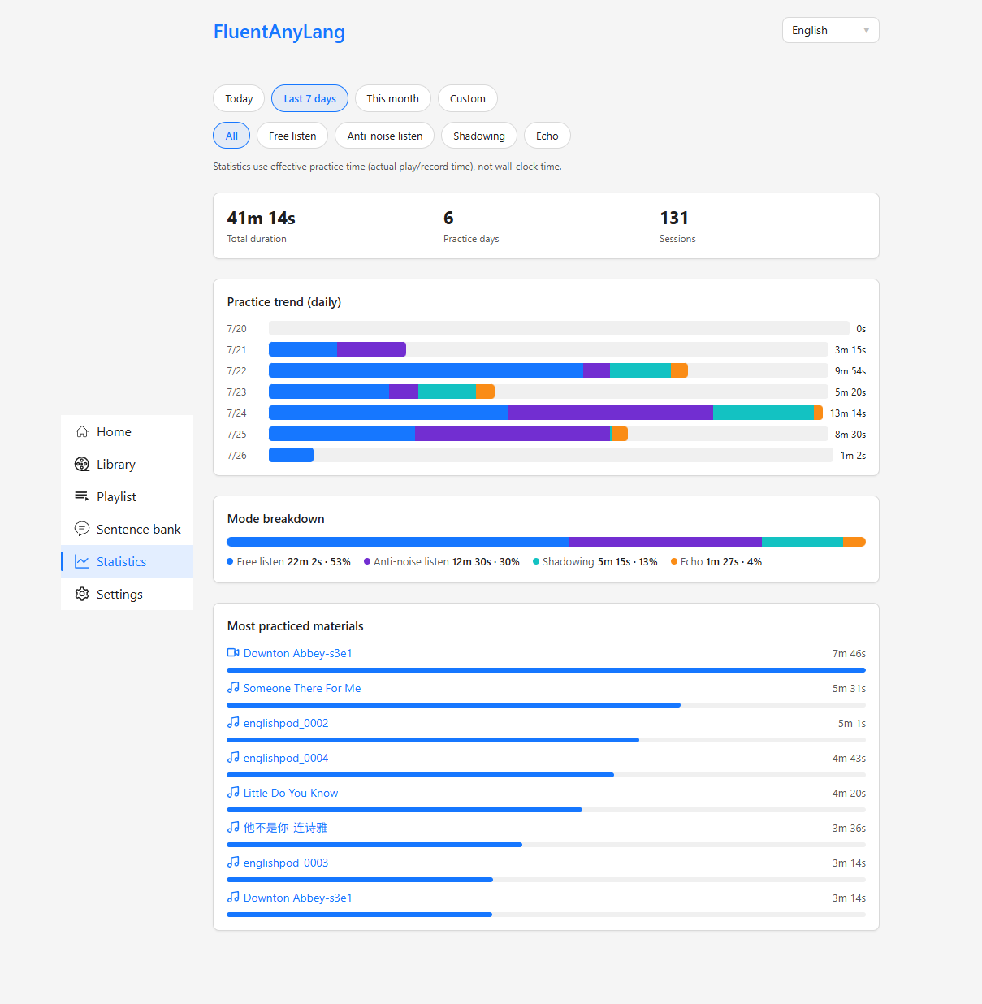Click the blue Free listen legend dot

(x=230, y=561)
